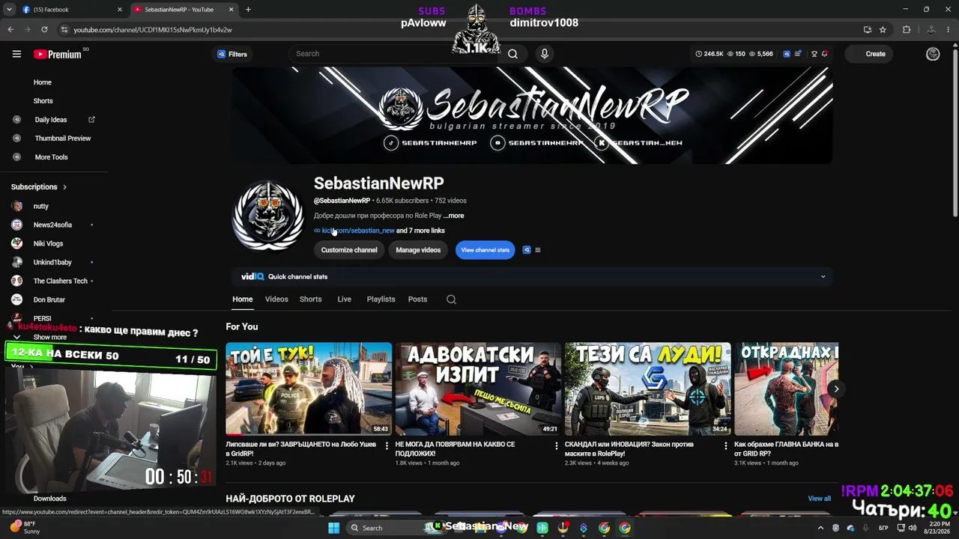Click the vidIQ icon beside View channel stats
The height and width of the screenshot is (539, 959).
point(527,250)
